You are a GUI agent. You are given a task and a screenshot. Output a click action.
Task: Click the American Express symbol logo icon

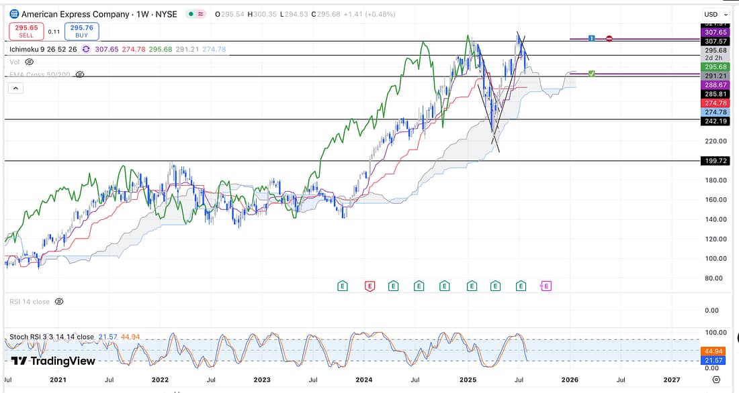coord(14,14)
